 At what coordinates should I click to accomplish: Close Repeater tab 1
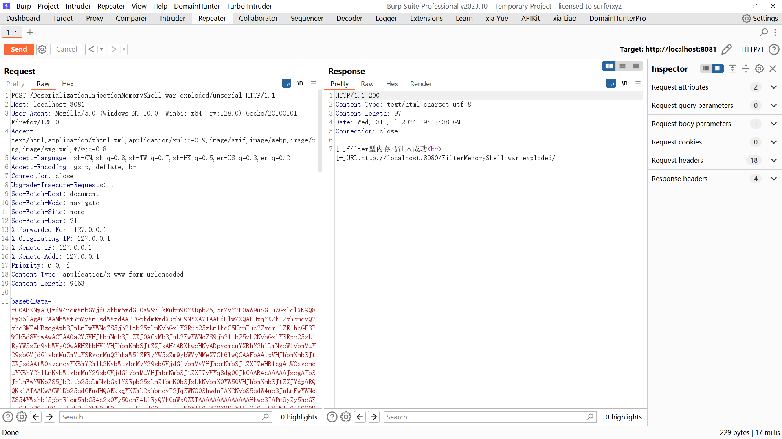point(15,33)
